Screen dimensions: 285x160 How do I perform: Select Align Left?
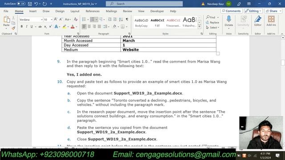(84, 27)
